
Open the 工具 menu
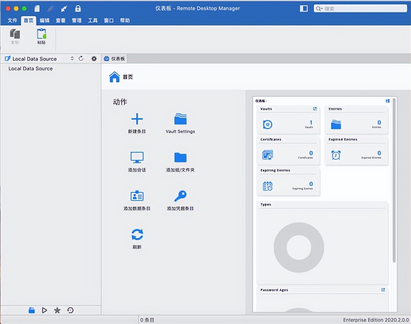(93, 21)
